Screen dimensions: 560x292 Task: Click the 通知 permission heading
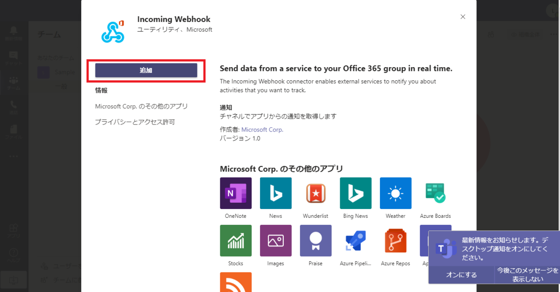(226, 107)
